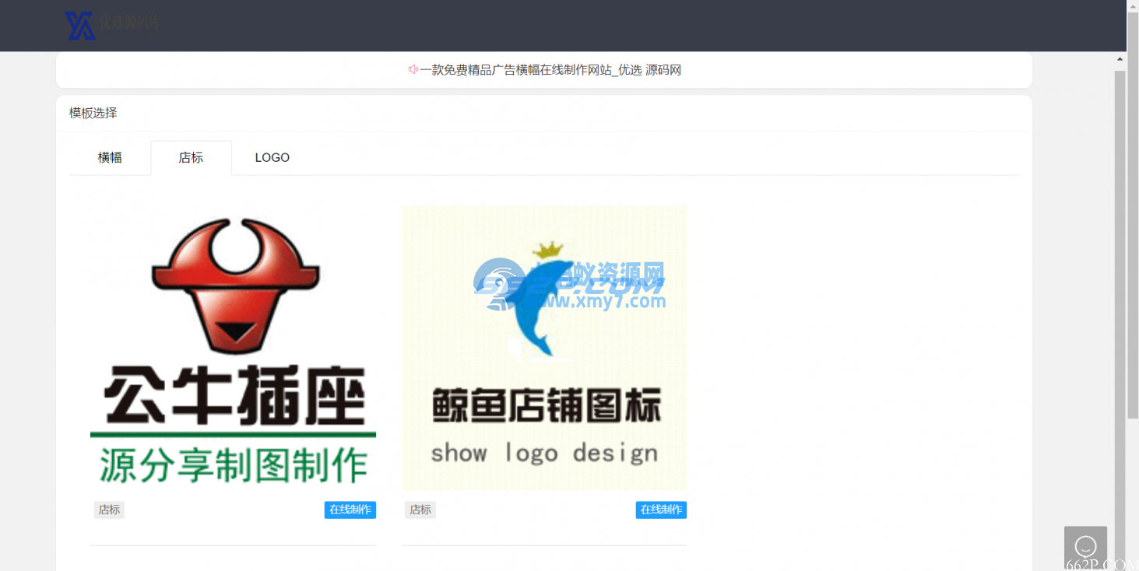Switch to the LOGO tab

click(x=272, y=157)
